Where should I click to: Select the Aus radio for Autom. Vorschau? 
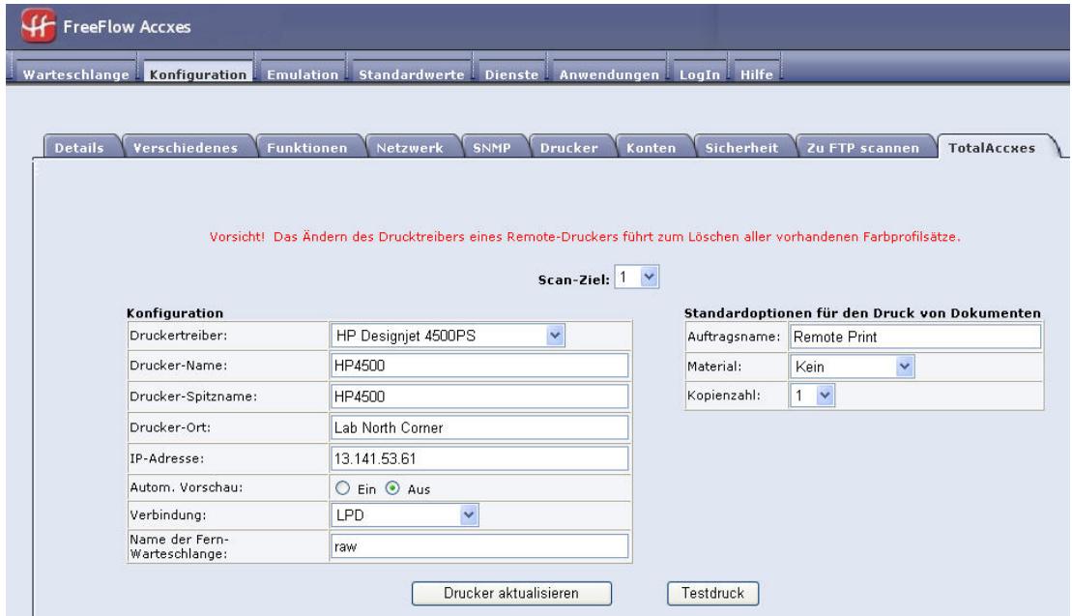[x=392, y=488]
